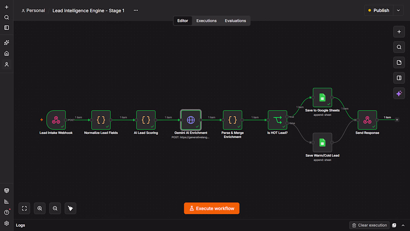Select the Gemini AI Enrichment node
The image size is (410, 231).
pos(190,120)
